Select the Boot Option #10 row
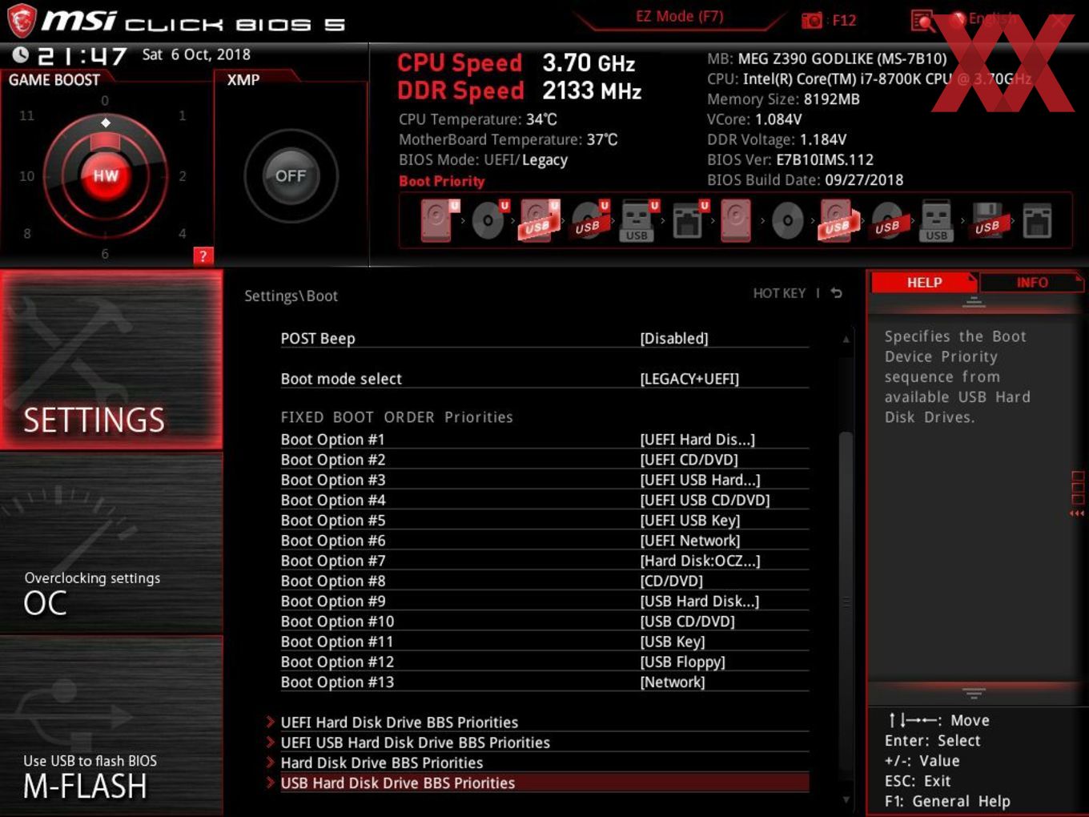Image resolution: width=1089 pixels, height=817 pixels. [544, 622]
